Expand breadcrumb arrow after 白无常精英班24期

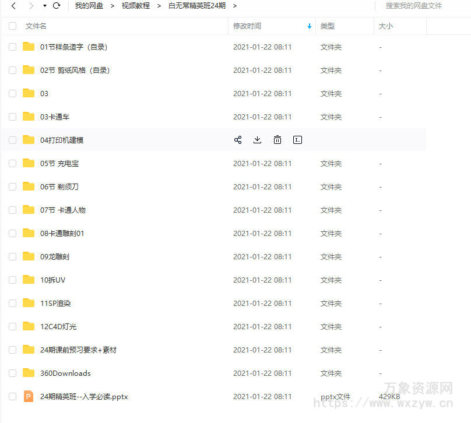pyautogui.click(x=235, y=6)
